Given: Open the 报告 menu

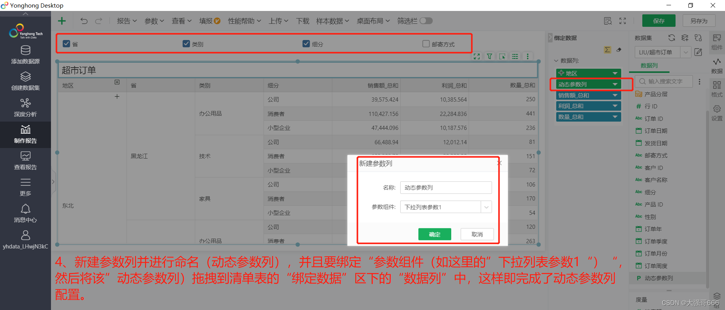Looking at the screenshot, I should coord(127,21).
